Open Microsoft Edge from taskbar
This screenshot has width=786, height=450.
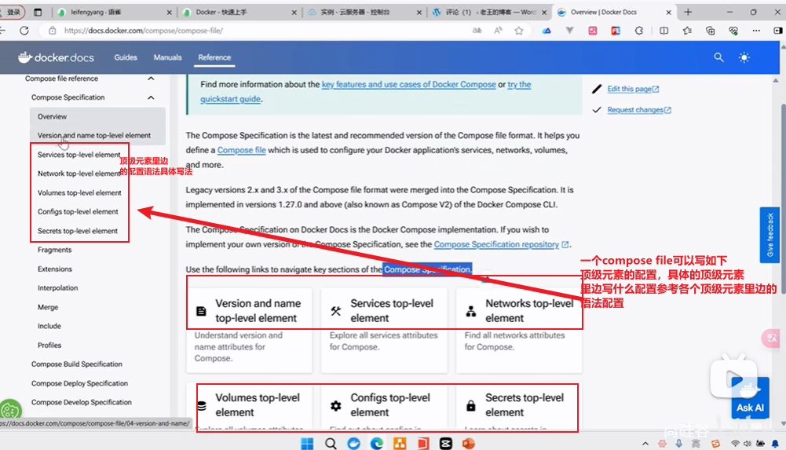[376, 443]
